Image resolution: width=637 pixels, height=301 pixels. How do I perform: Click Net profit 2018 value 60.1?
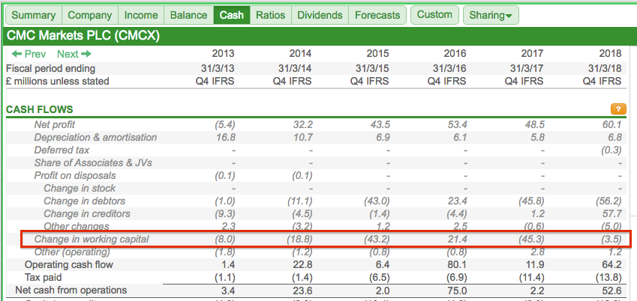tap(611, 124)
